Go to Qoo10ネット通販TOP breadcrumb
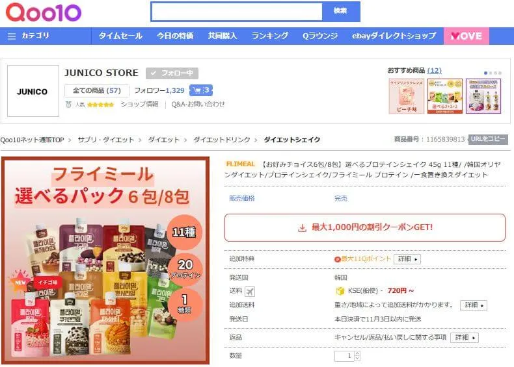Screen dimensions: 514x367 coord(32,140)
